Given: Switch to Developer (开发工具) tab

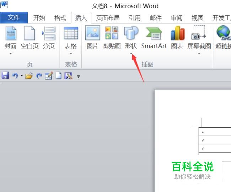Looking at the screenshot, I should (x=221, y=18).
